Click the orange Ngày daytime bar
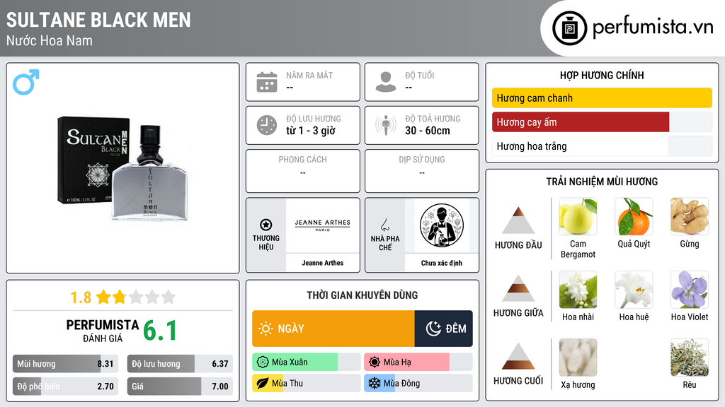 [333, 329]
